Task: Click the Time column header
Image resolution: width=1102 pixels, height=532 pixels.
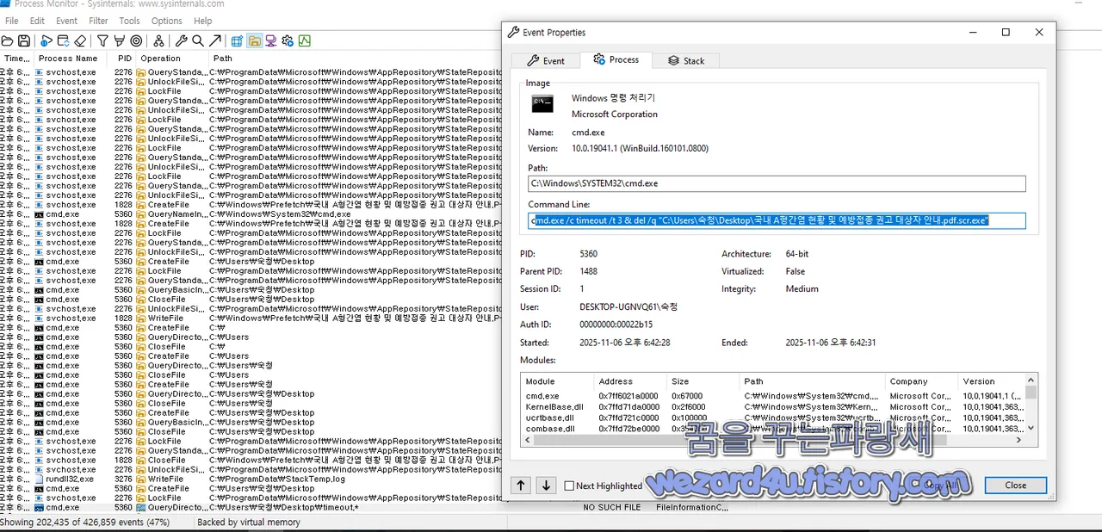Action: coord(16,59)
